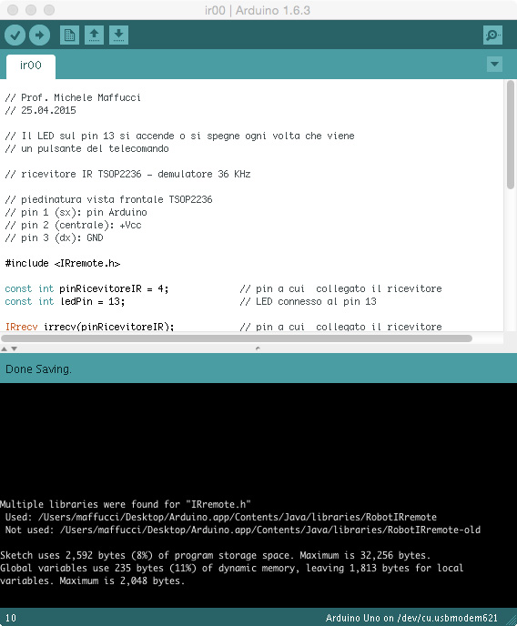Open the tab options dropdown arrow

494,65
